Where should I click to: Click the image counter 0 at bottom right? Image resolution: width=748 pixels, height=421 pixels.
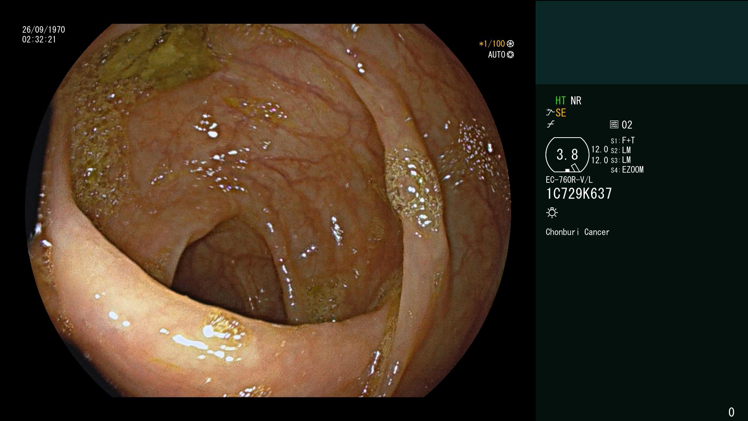(x=731, y=412)
